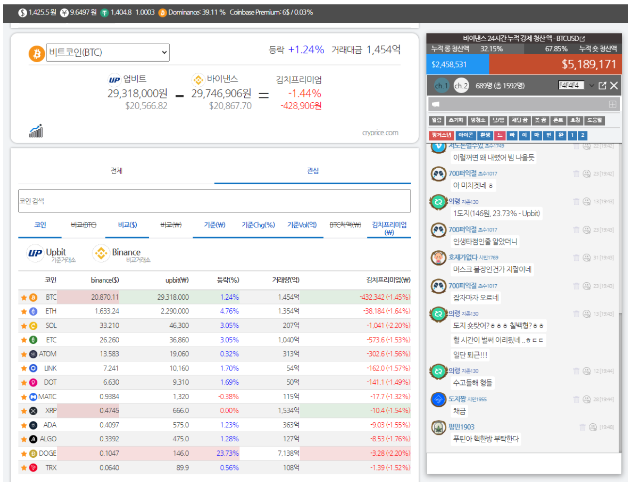
Task: Click the 코인 검색 search field
Action: coord(215,201)
